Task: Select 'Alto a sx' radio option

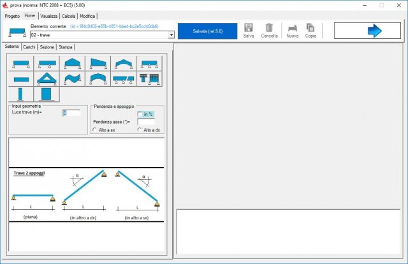Action: pos(95,129)
